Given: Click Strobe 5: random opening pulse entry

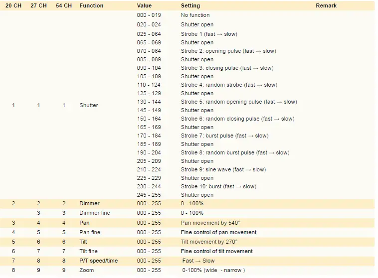Looking at the screenshot, I should pyautogui.click(x=239, y=102).
